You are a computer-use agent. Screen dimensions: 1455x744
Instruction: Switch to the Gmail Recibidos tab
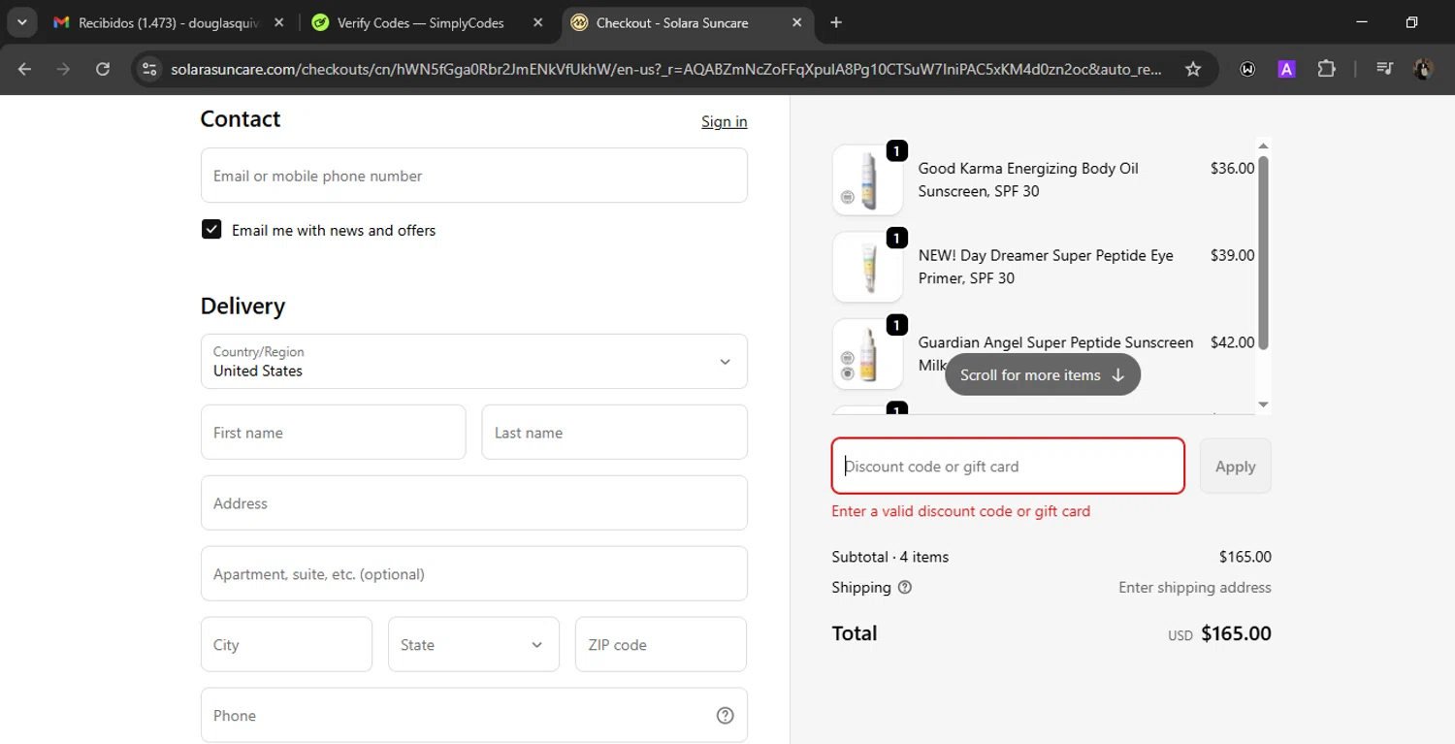point(170,22)
